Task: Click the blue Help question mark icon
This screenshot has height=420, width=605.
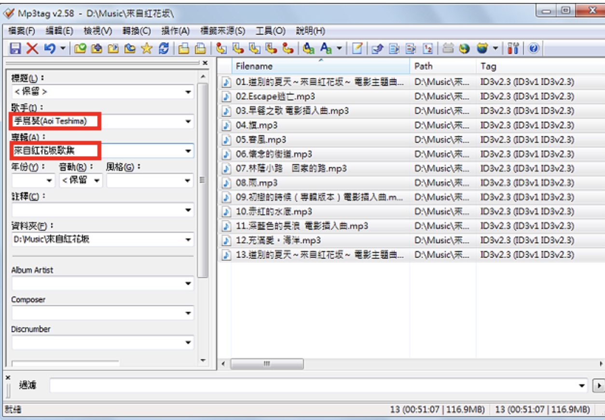Action: tap(534, 48)
